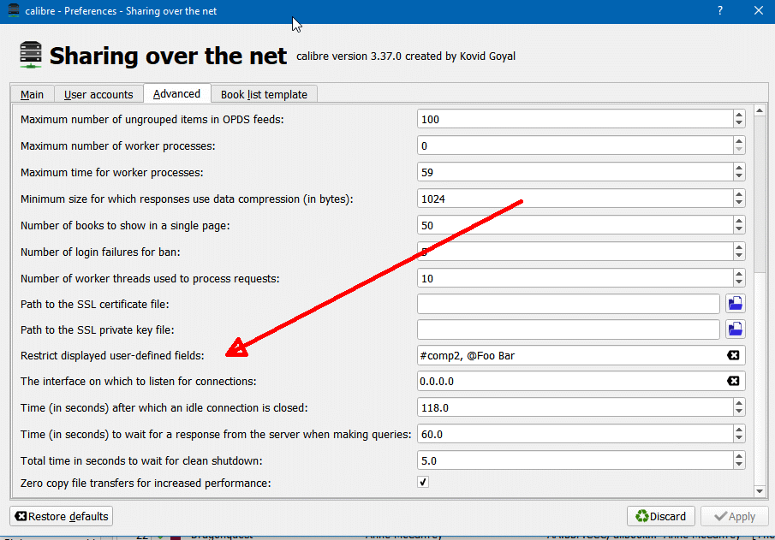Viewport: 775px width, 540px height.
Task: Click the scroll down arrow of settings list
Action: click(760, 490)
